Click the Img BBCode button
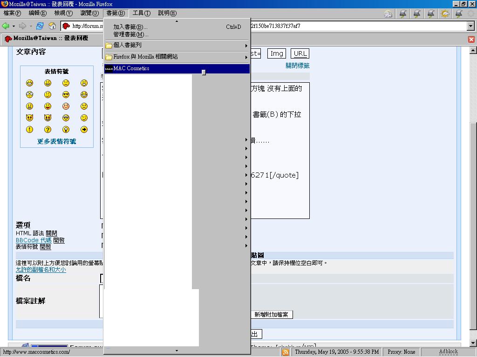The image size is (477, 357). click(277, 54)
